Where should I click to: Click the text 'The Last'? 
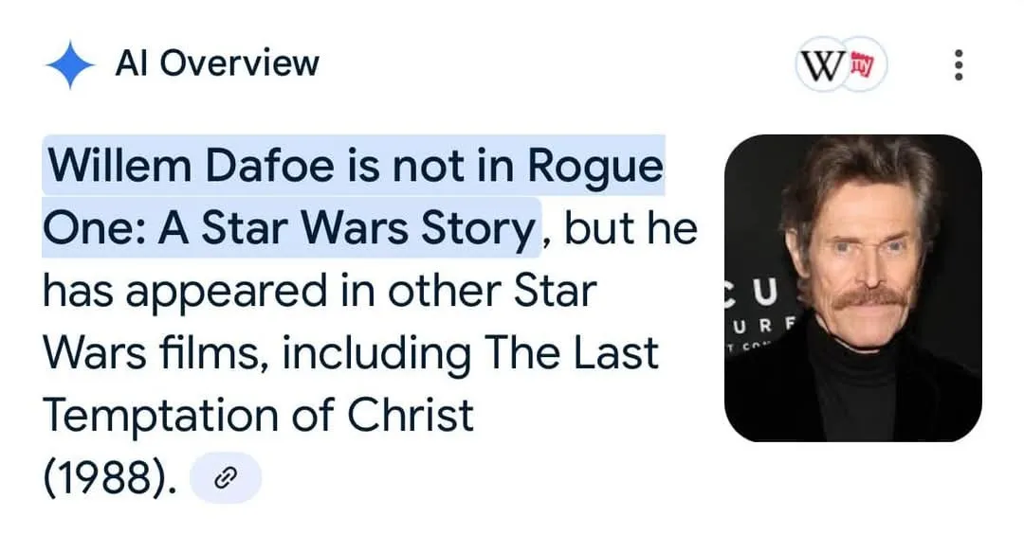tap(571, 353)
